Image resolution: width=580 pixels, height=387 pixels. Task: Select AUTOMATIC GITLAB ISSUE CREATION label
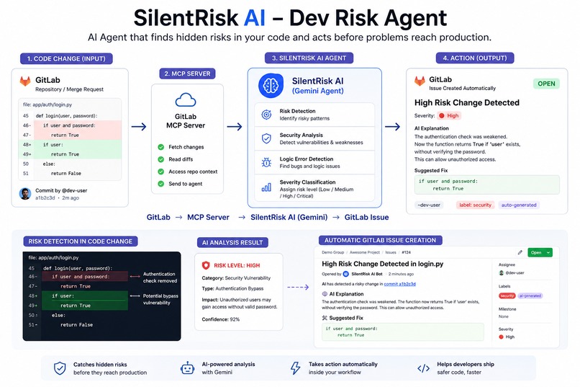coord(380,240)
